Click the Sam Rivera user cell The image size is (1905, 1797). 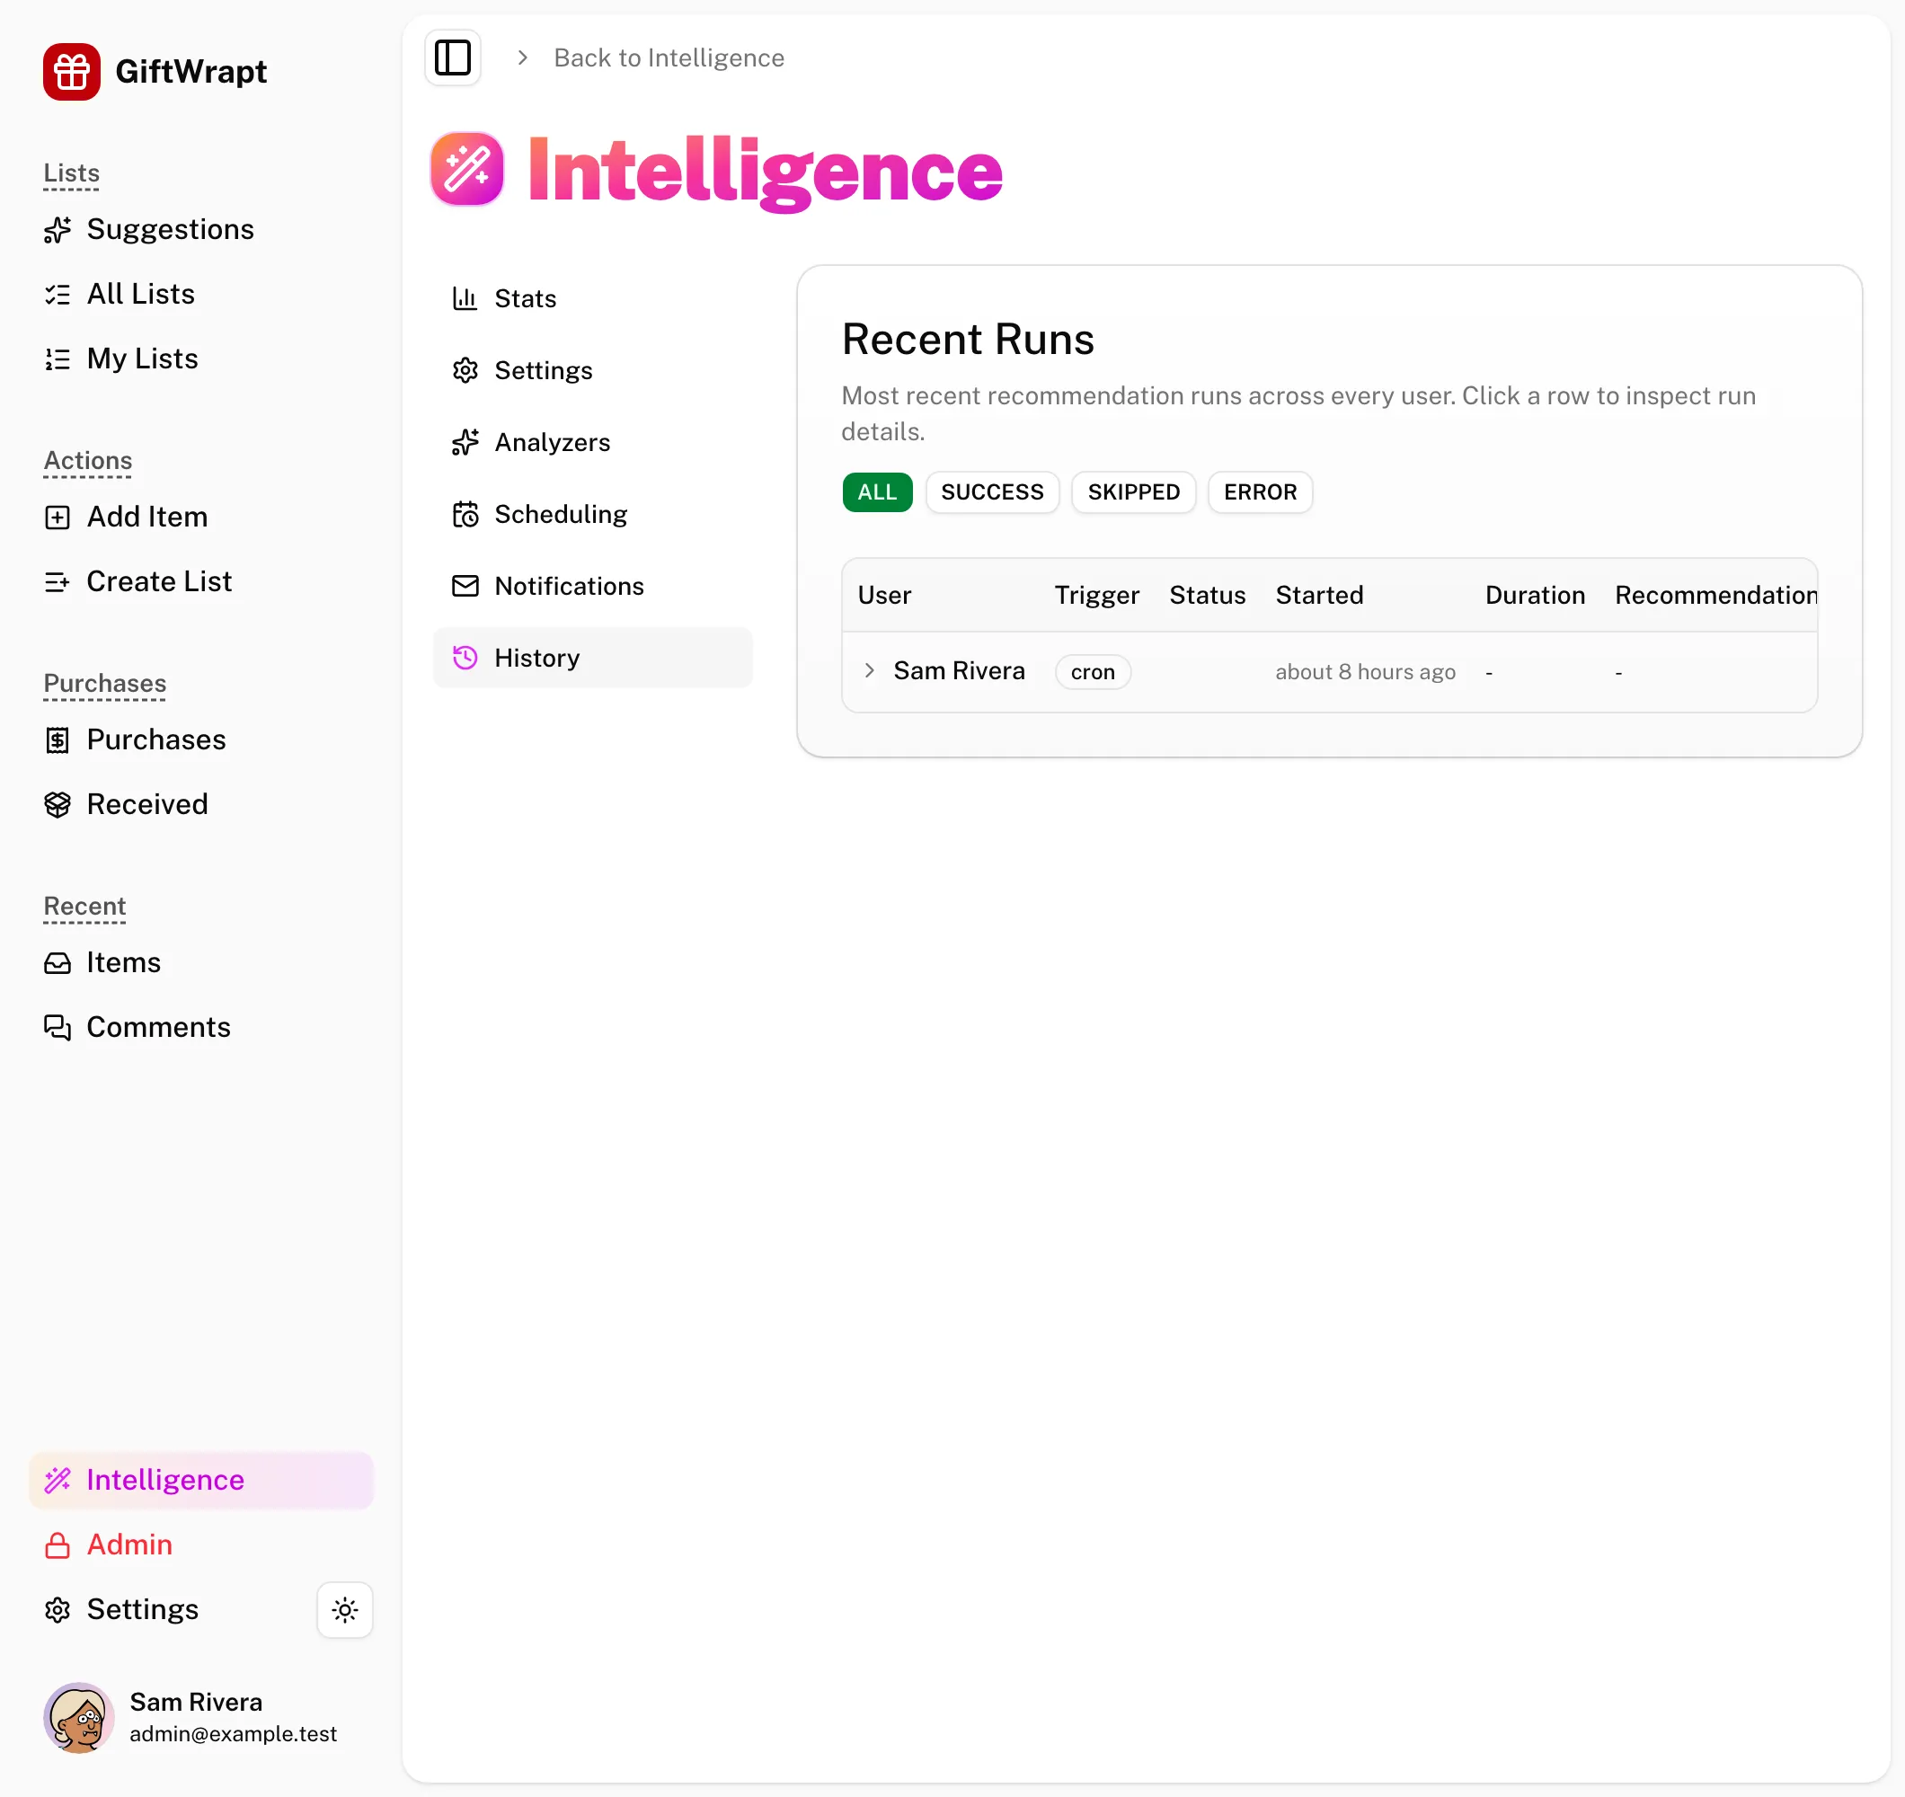pyautogui.click(x=959, y=671)
